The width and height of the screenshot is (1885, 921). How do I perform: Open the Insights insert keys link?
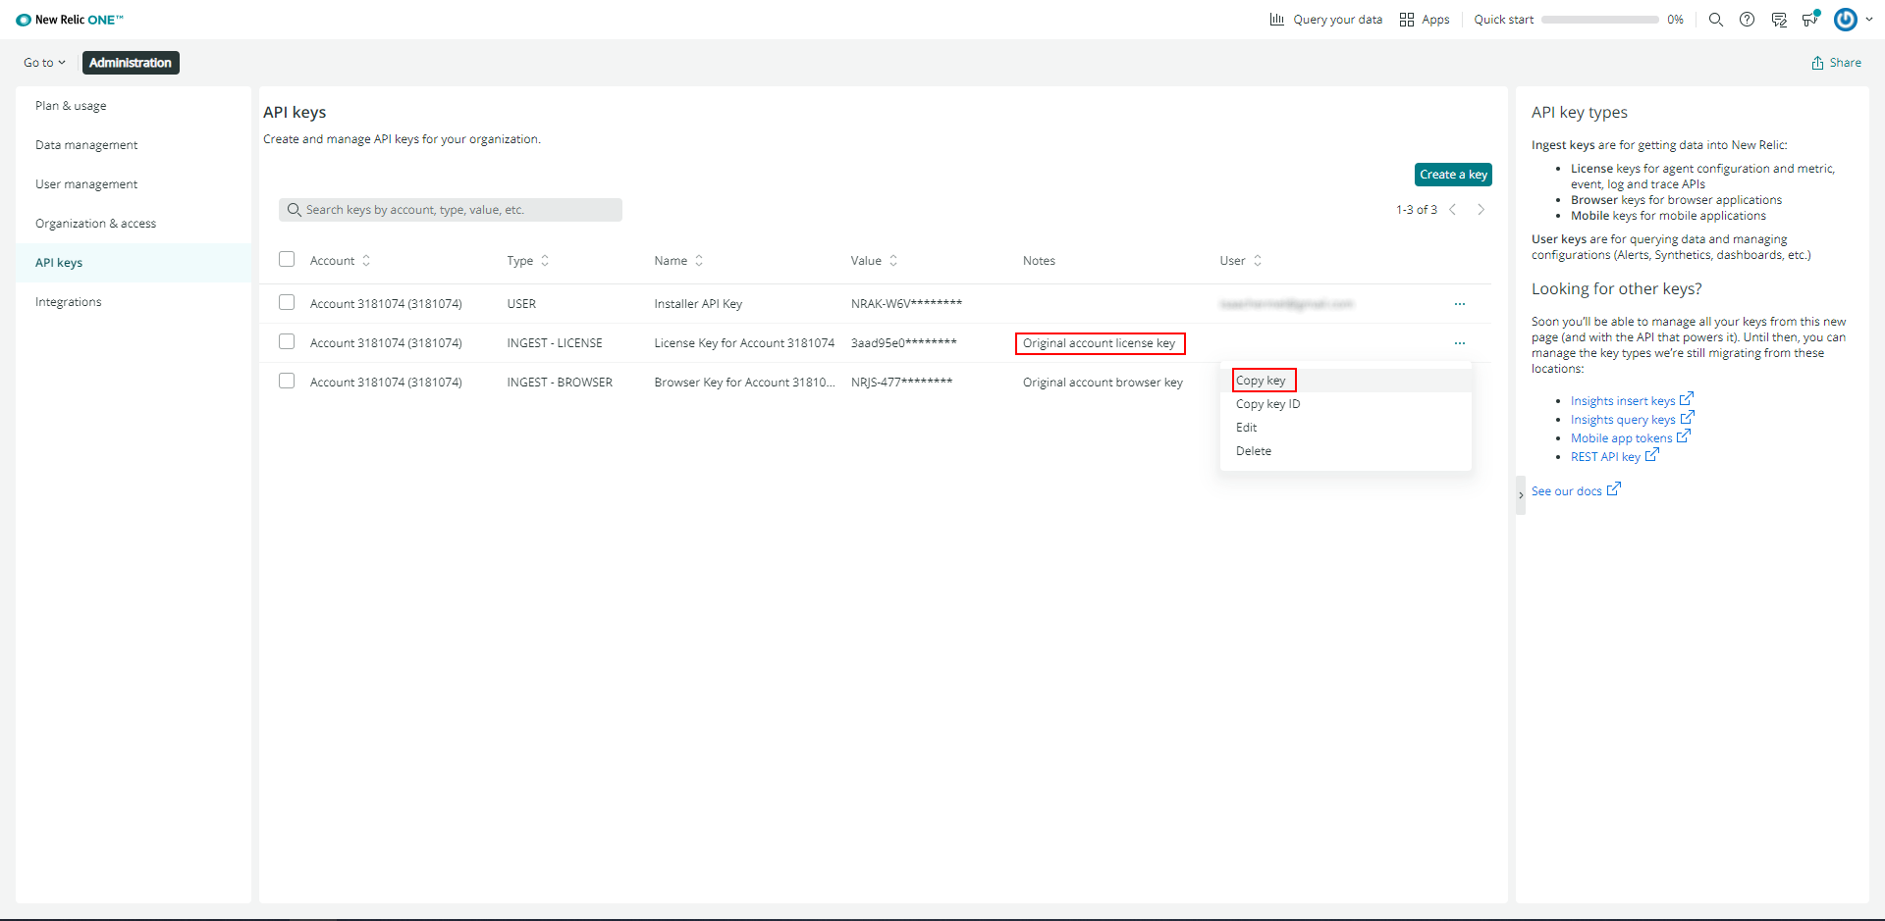[1622, 401]
